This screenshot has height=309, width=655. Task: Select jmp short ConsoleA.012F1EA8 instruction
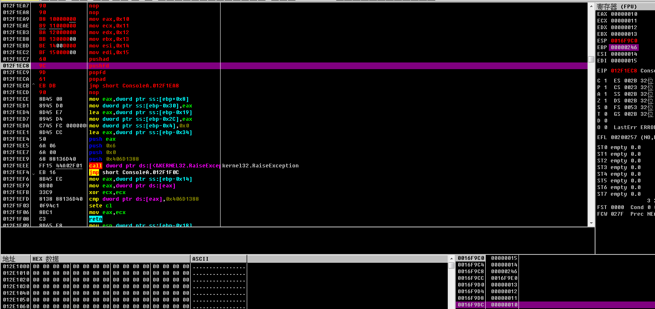point(134,86)
